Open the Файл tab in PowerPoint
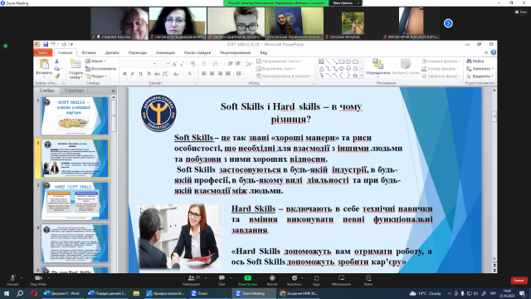The width and height of the screenshot is (531, 299). click(43, 52)
